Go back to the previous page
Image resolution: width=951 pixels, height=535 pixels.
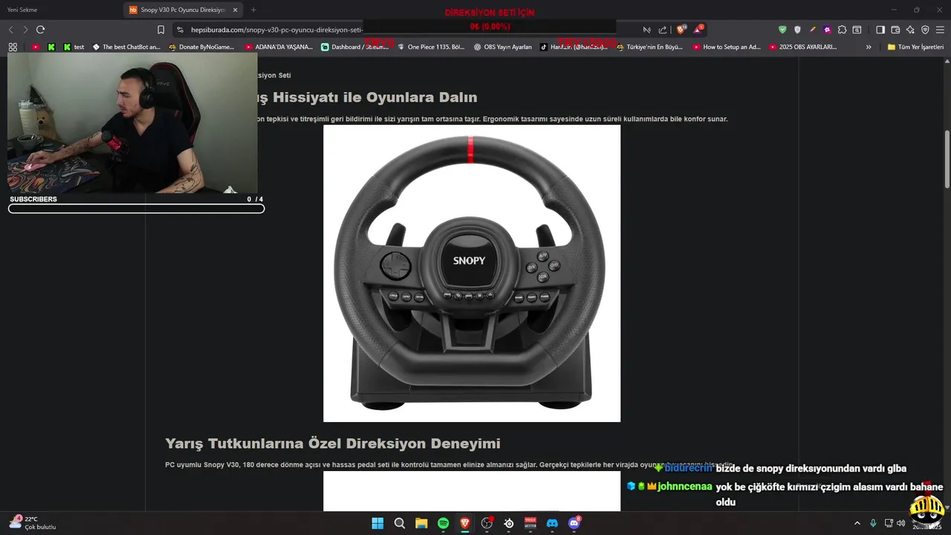click(10, 30)
